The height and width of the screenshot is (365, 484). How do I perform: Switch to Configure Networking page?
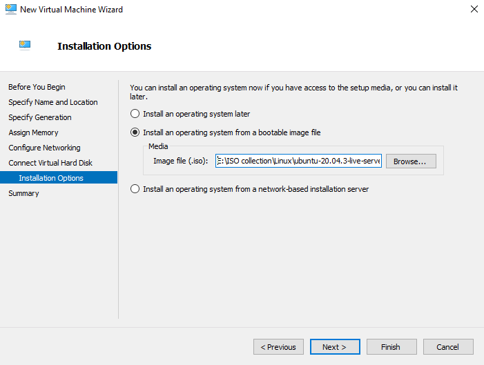(x=44, y=148)
